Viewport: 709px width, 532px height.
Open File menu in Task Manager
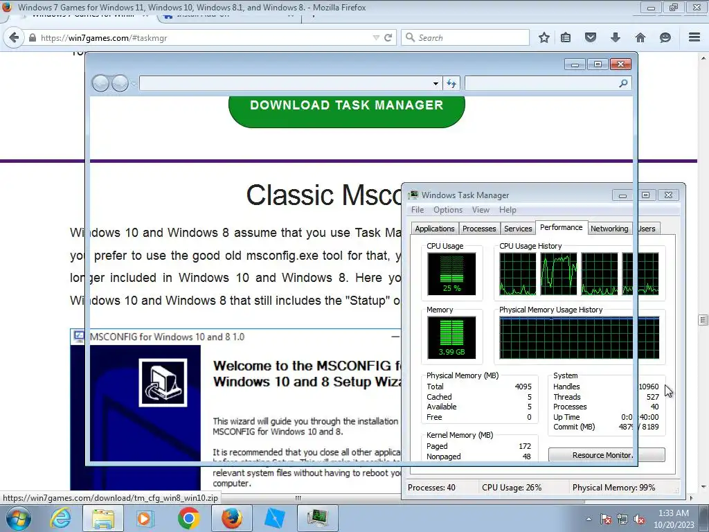coord(418,210)
